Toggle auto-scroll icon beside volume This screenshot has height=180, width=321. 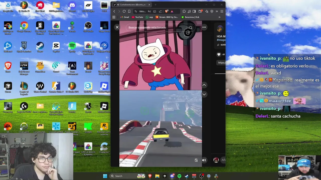tap(196, 160)
